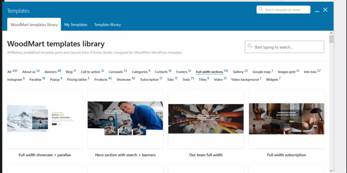
Task: Click the vertical scrollbar thumb
Action: (331, 39)
